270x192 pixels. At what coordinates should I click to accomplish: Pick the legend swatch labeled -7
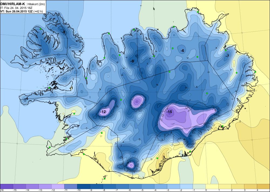coord(122,187)
